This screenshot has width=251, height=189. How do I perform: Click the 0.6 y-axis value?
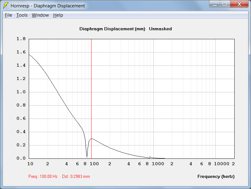tap(21, 119)
